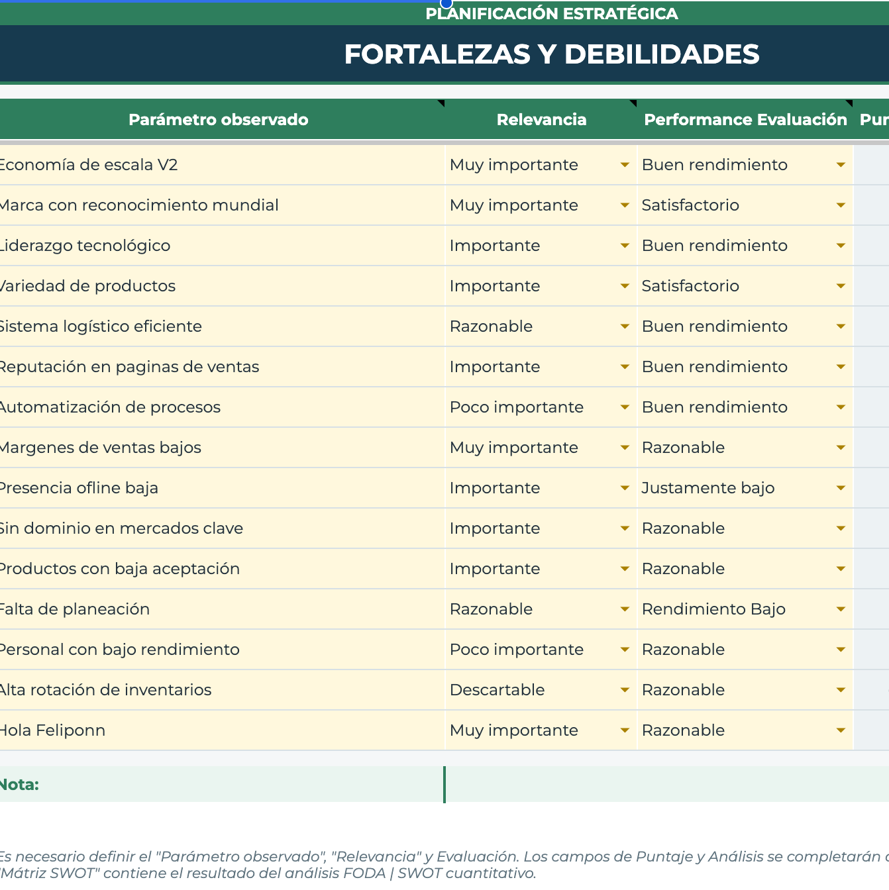Show Relevancia options for Falta de planeación

point(625,609)
